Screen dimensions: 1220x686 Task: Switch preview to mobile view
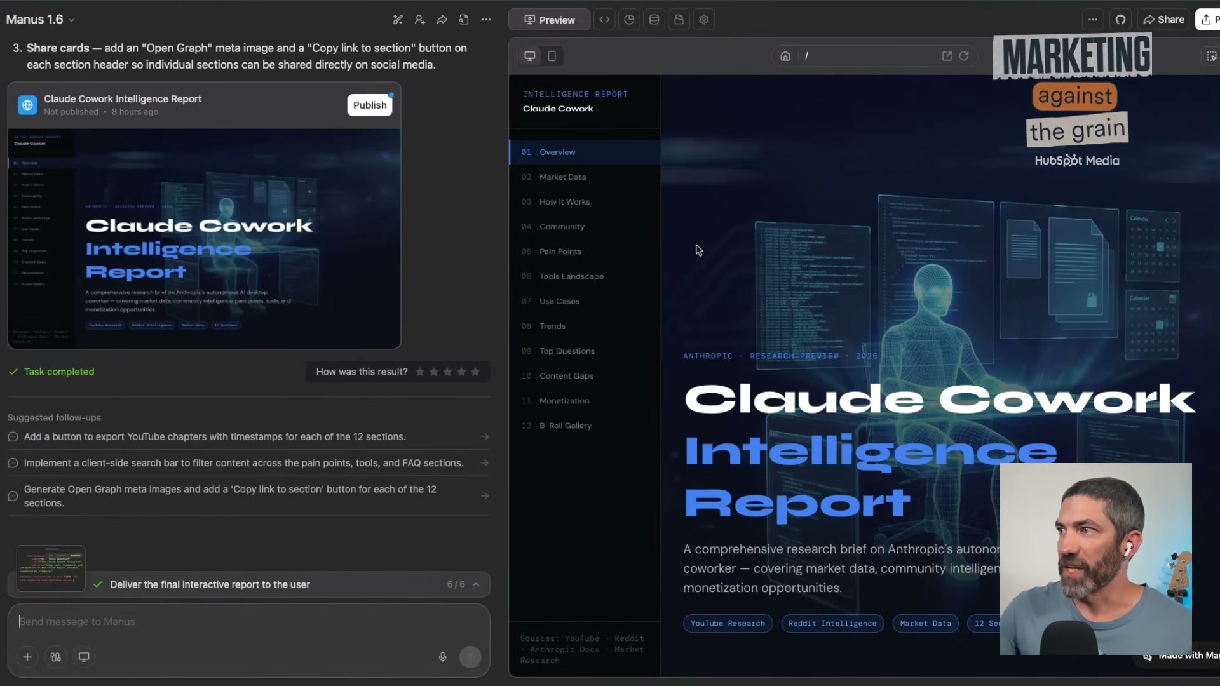[552, 56]
